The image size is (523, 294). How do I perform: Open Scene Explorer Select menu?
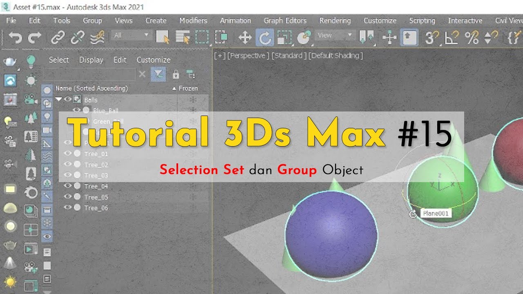(x=59, y=60)
